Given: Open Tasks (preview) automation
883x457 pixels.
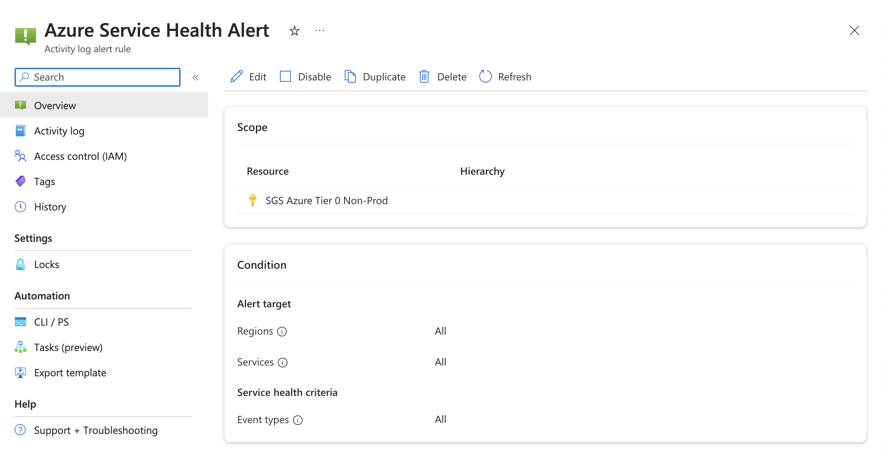Looking at the screenshot, I should [68, 347].
